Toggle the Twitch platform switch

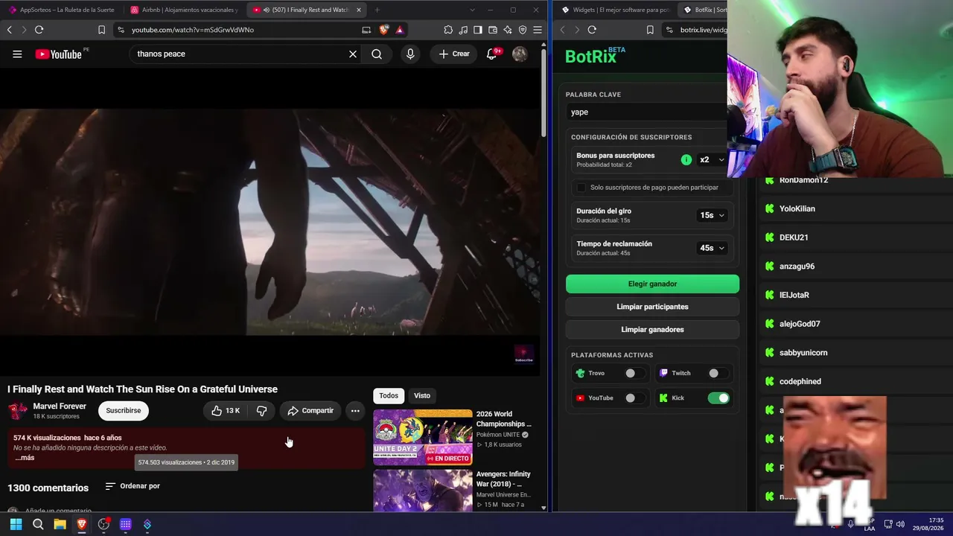718,373
